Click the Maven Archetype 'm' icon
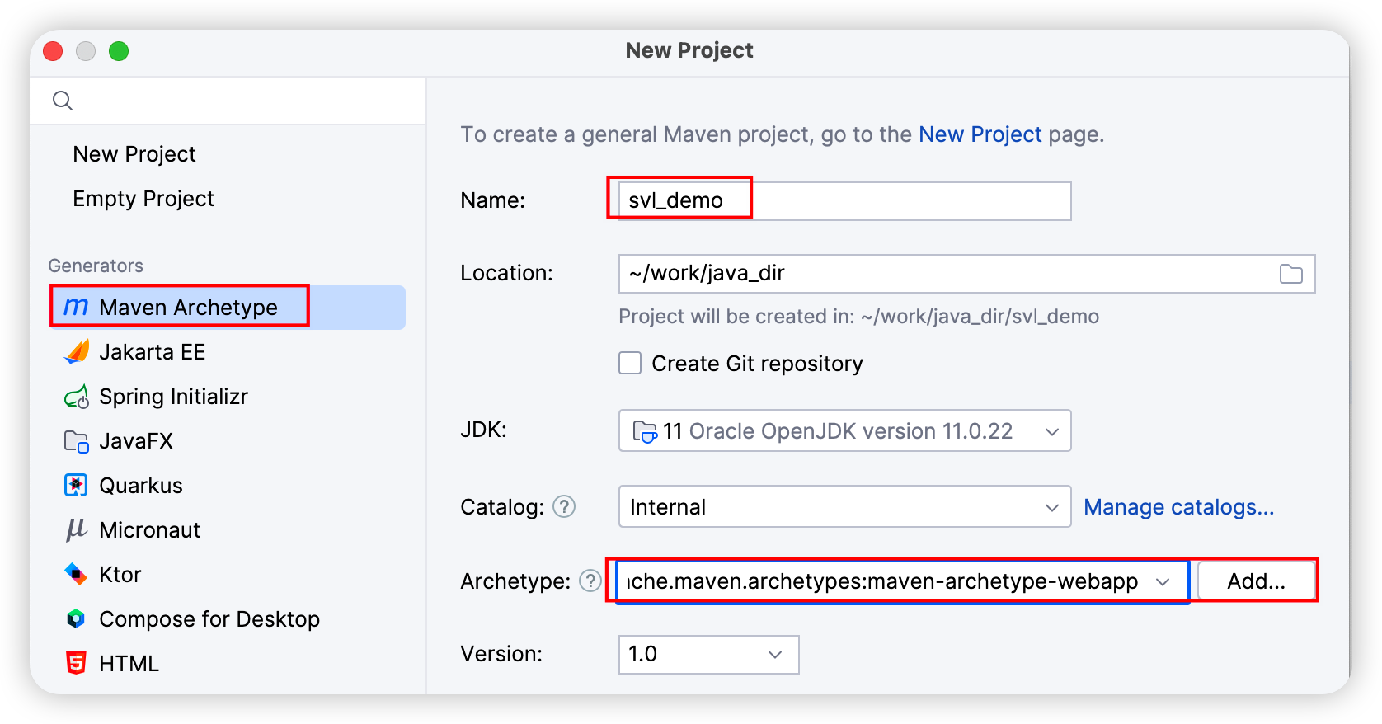1382x724 pixels. click(76, 307)
